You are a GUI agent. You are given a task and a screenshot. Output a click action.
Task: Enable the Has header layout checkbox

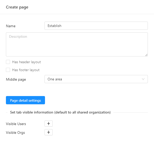pos(8,62)
